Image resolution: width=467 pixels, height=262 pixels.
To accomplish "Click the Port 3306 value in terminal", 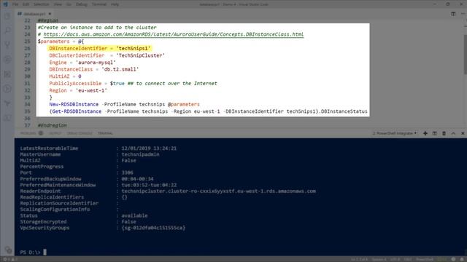I will tap(127, 173).
